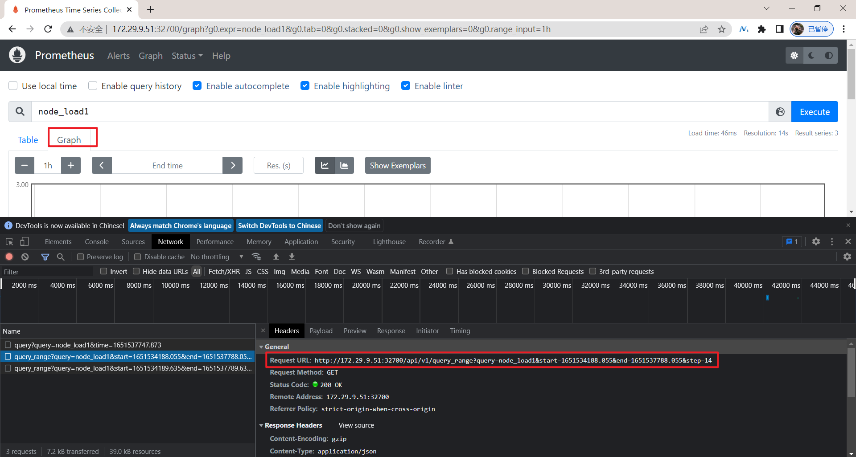856x457 pixels.
Task: Click the Res. (s) resolution field
Action: coord(279,165)
